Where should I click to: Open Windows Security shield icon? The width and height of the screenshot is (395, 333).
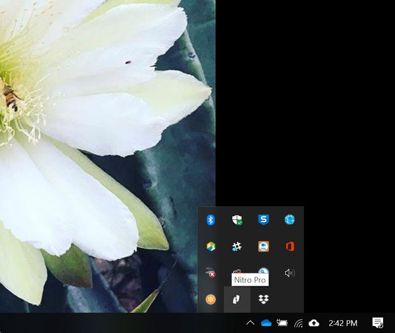[x=237, y=219]
